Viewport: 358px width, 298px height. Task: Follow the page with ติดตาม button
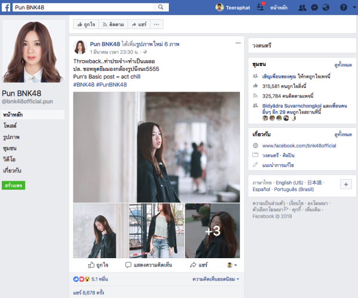(113, 24)
